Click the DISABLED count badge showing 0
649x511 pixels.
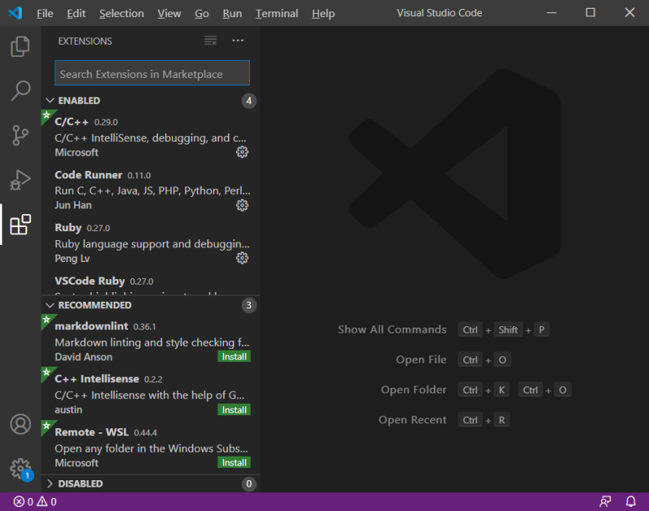click(249, 483)
